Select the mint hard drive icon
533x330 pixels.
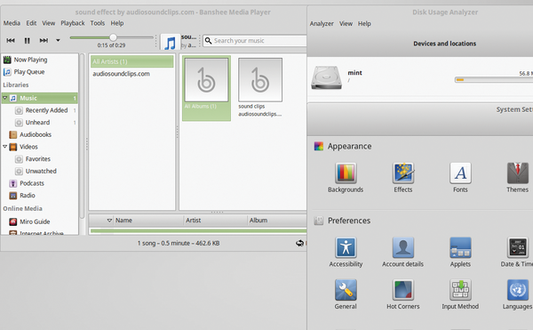pyautogui.click(x=326, y=78)
